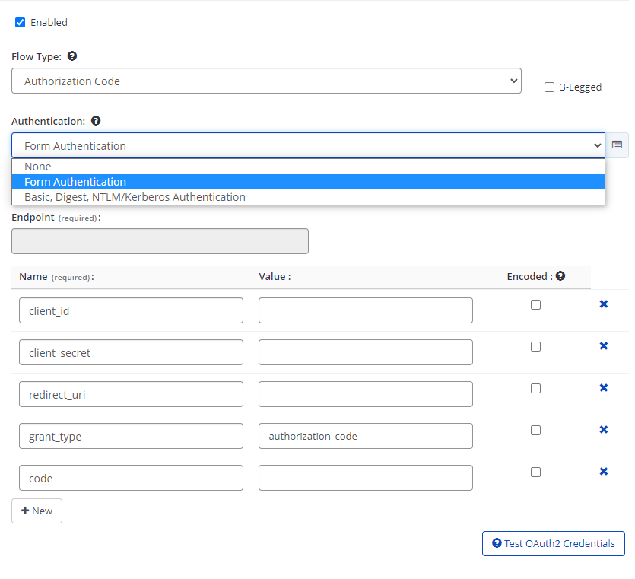Check Encoded for the client_id parameter

[535, 304]
